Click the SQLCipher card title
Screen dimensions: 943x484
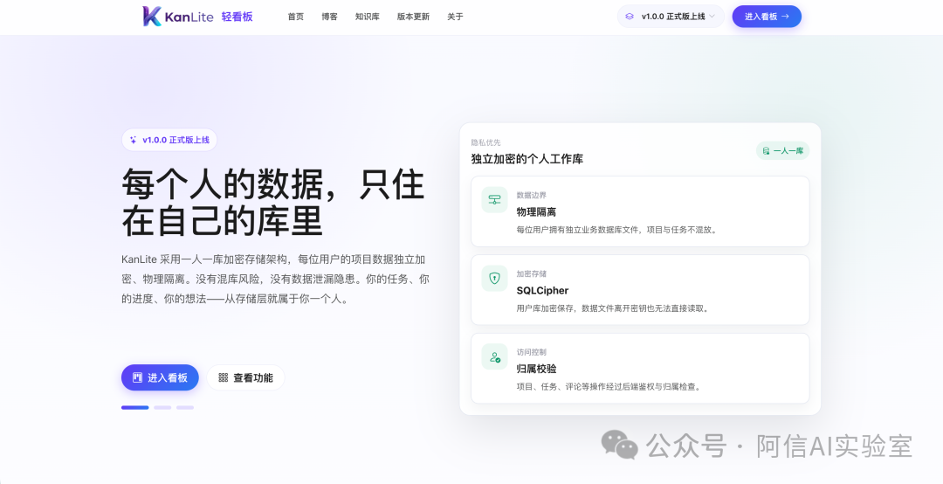pos(542,290)
